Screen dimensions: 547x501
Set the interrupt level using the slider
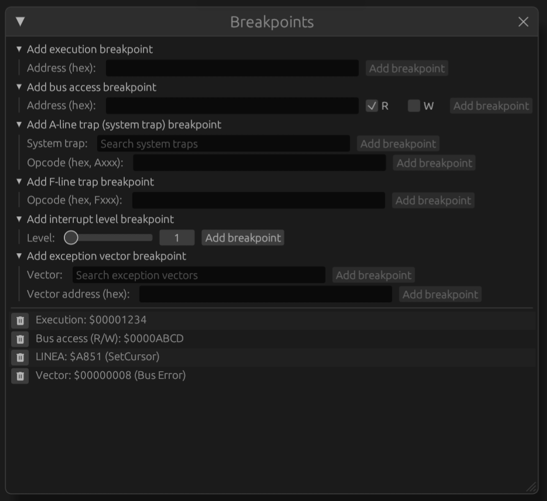pos(71,237)
